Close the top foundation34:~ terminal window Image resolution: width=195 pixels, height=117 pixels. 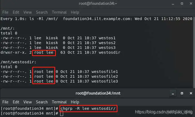pyautogui.click(x=191, y=4)
